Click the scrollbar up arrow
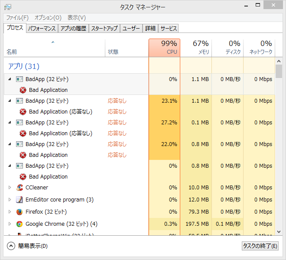Screen dimensions: 286x260 (x=279, y=61)
